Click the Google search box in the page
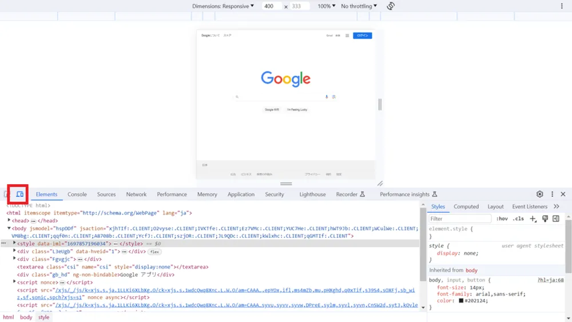572x322 pixels. tap(285, 97)
